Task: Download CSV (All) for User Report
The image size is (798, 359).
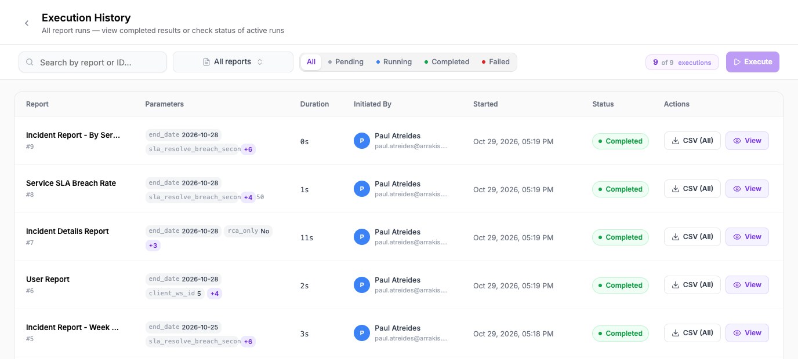Action: click(x=692, y=285)
